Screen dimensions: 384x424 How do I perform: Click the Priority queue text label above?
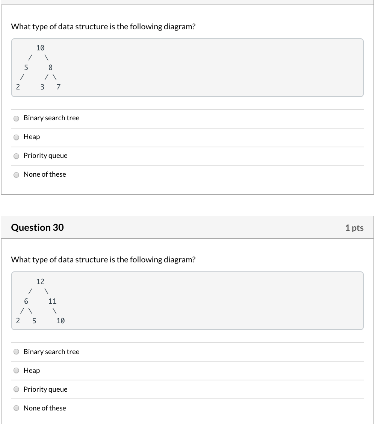pos(45,156)
